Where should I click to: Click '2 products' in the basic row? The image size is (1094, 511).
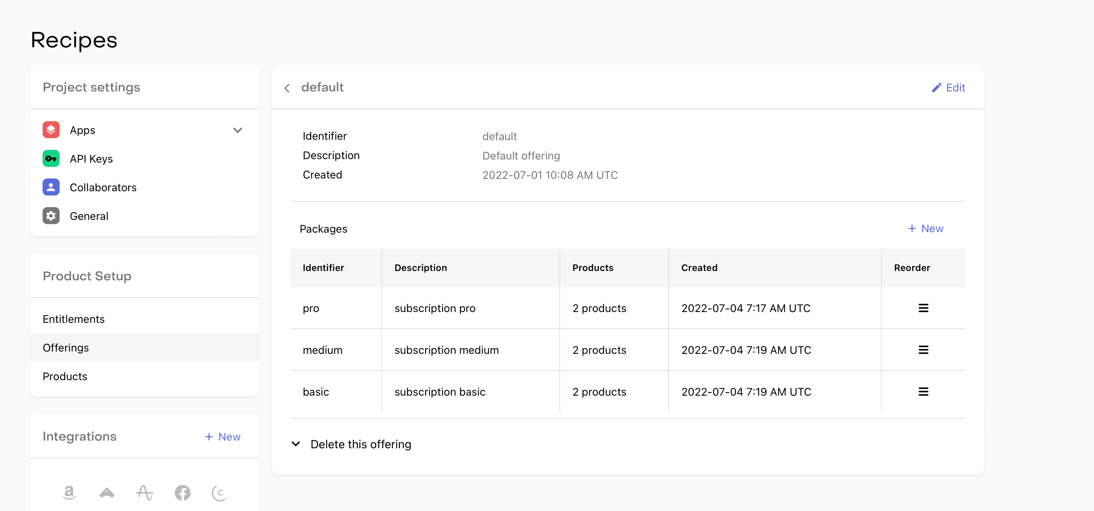tap(599, 392)
